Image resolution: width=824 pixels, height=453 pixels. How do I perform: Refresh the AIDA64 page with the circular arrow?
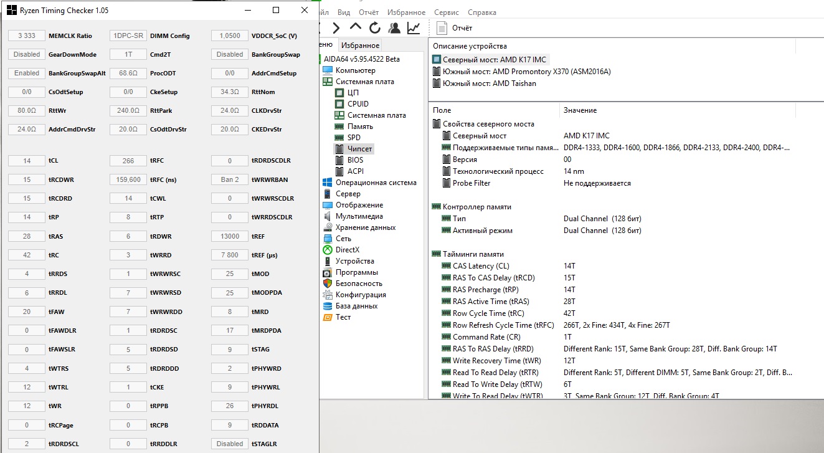pyautogui.click(x=375, y=28)
